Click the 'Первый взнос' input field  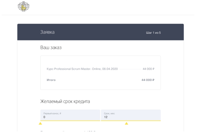70,115
